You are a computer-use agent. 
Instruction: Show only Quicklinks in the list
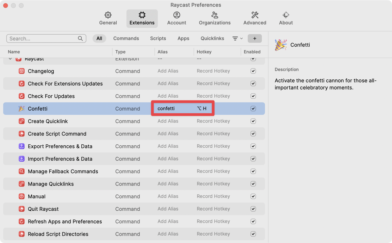(x=212, y=39)
